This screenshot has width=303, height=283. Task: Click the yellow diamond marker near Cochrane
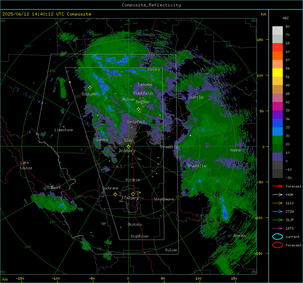(x=115, y=194)
